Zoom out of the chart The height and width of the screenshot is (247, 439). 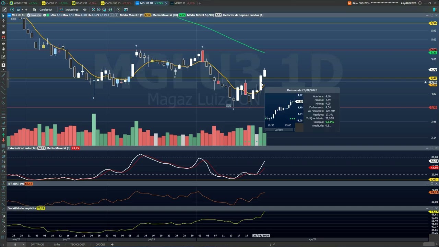tap(99, 10)
